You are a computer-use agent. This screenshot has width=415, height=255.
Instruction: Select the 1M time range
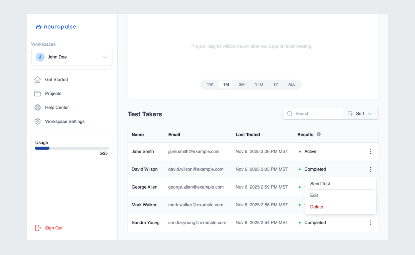point(226,84)
